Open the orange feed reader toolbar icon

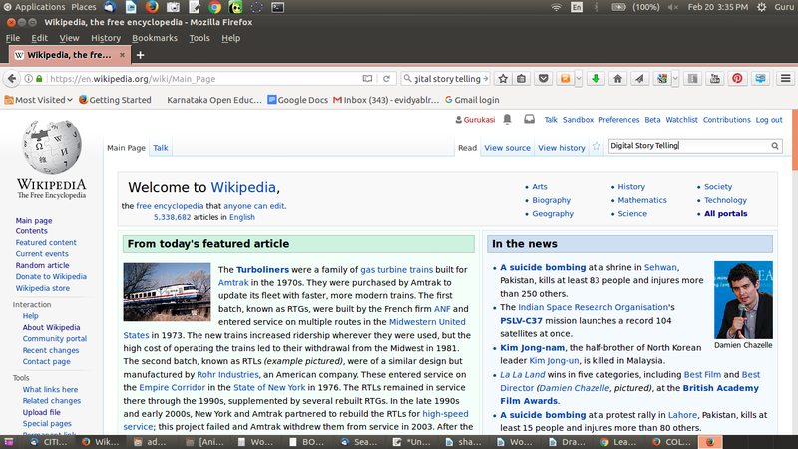click(x=565, y=79)
